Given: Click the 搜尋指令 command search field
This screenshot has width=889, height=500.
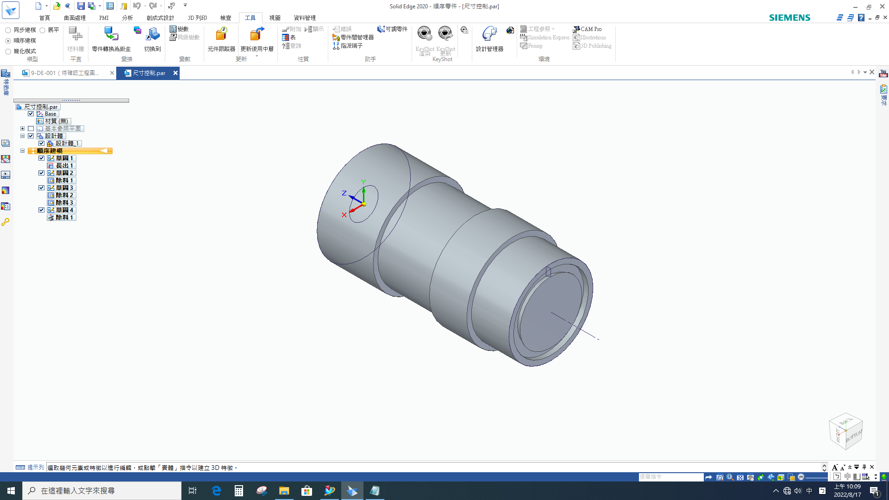Looking at the screenshot, I should click(x=670, y=477).
